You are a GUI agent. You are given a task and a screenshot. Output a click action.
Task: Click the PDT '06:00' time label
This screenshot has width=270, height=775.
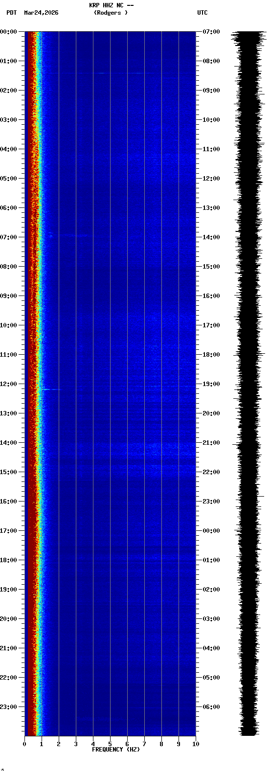click(9, 208)
